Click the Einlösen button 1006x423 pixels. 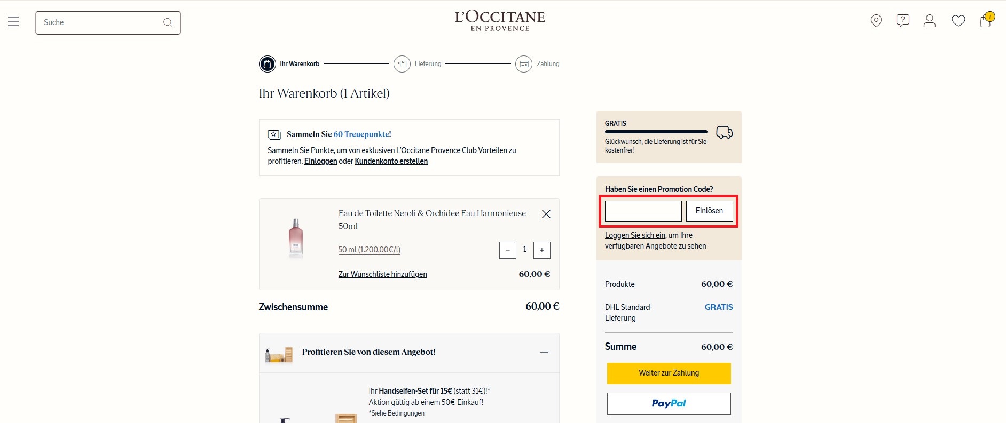(710, 211)
